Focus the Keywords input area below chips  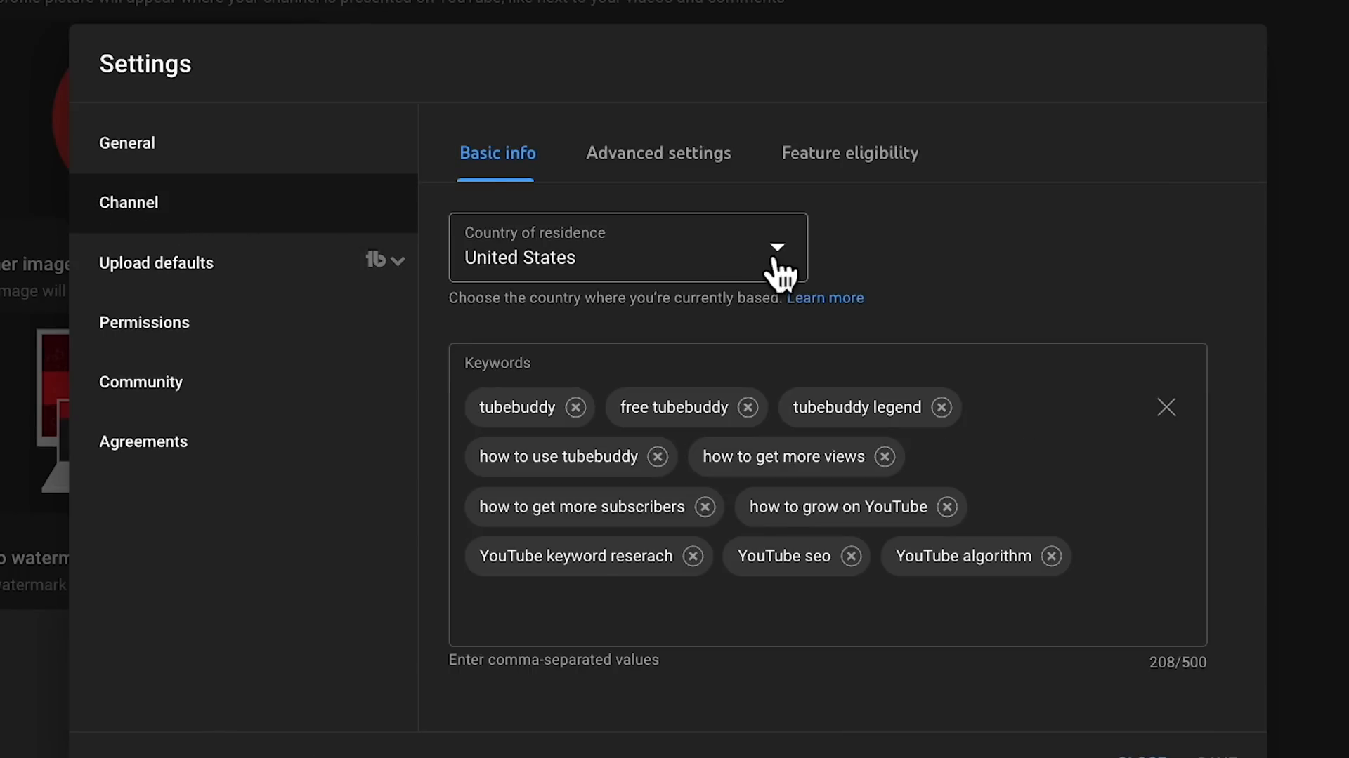coord(828,609)
